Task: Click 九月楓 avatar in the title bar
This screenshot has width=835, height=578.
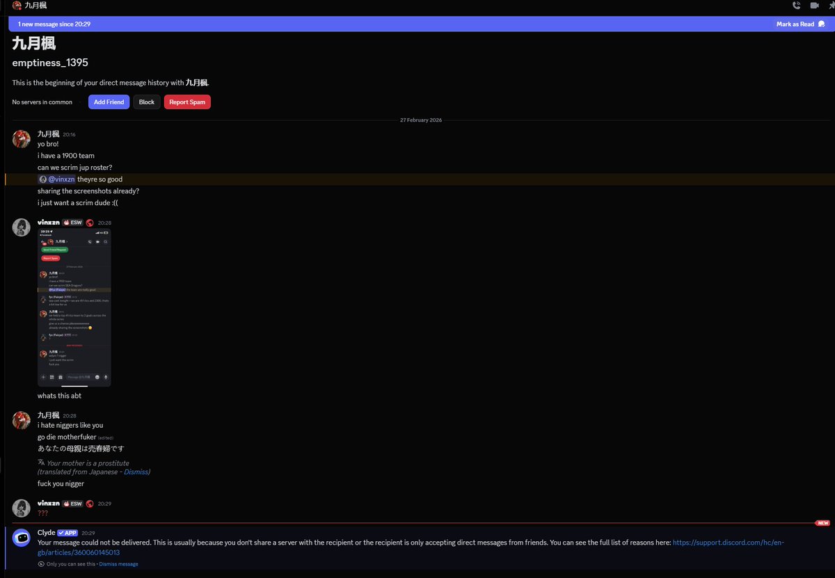Action: 17,6
